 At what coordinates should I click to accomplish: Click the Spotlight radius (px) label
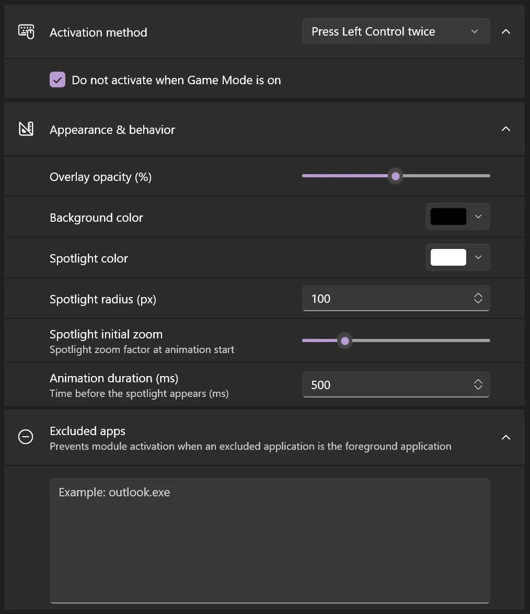(103, 299)
